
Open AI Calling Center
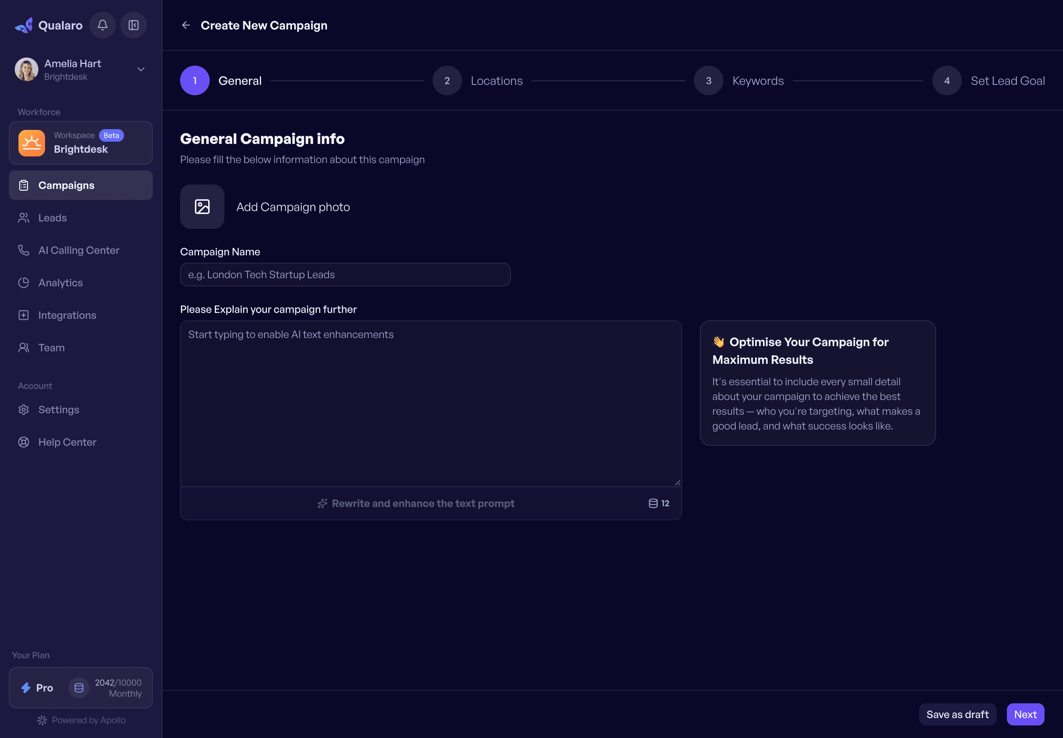80,250
